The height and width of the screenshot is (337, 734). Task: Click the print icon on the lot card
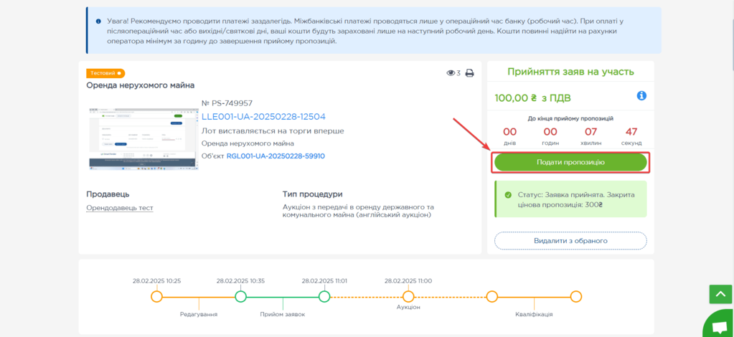pyautogui.click(x=470, y=73)
